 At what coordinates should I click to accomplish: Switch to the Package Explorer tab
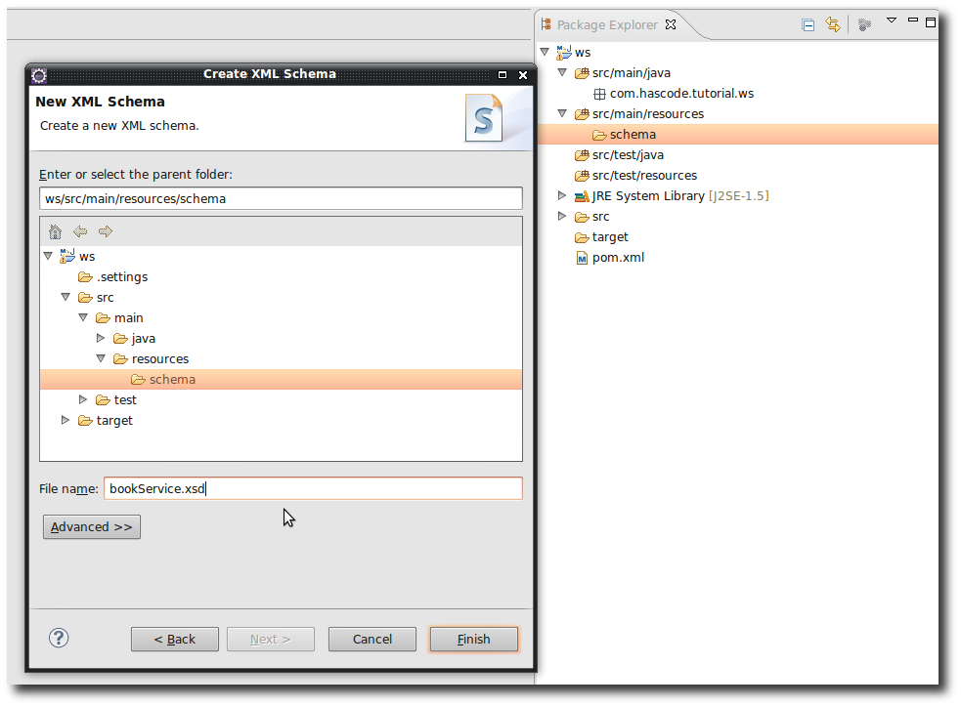click(x=604, y=24)
